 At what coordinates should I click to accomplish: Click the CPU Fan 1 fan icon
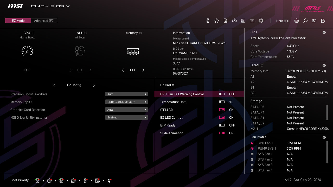[x=252, y=143]
